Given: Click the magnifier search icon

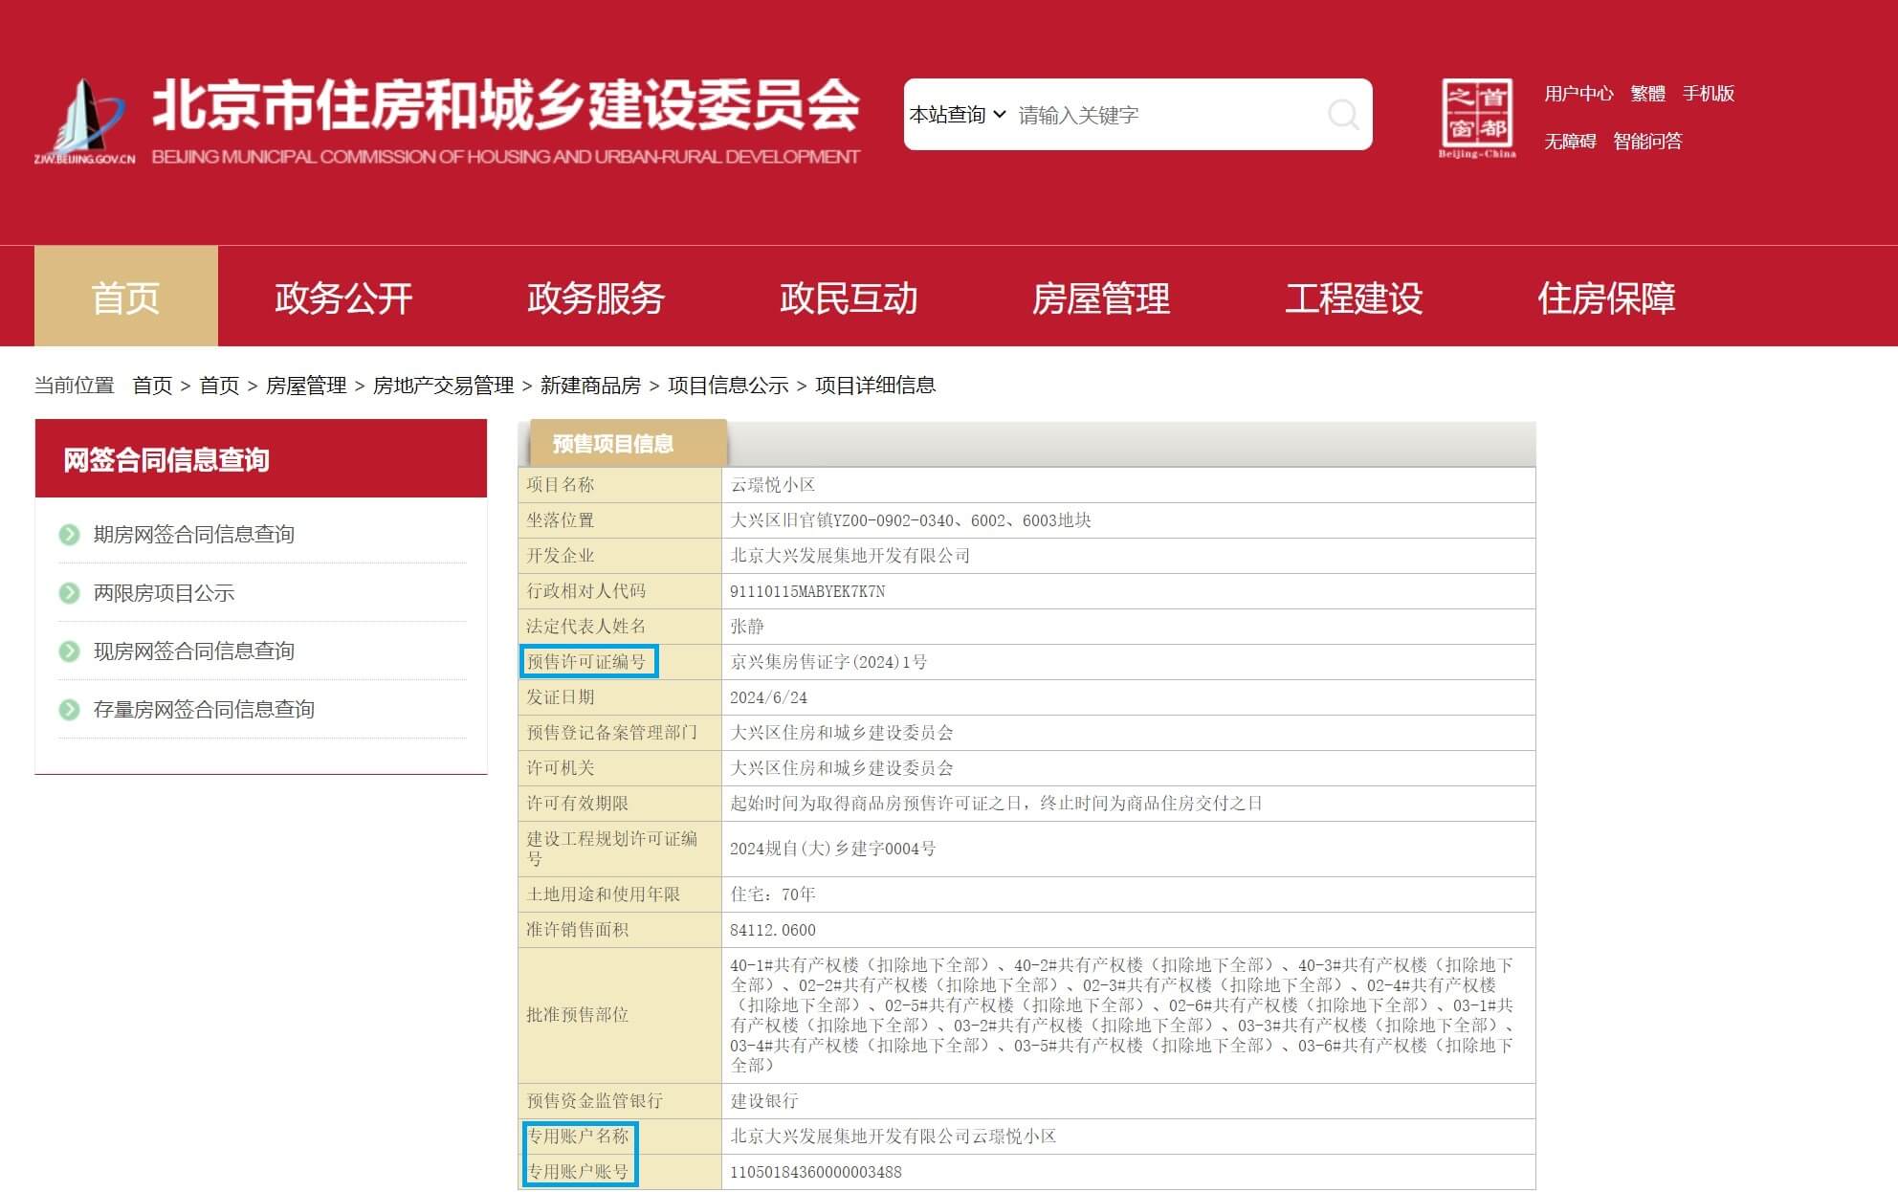Looking at the screenshot, I should [1343, 115].
